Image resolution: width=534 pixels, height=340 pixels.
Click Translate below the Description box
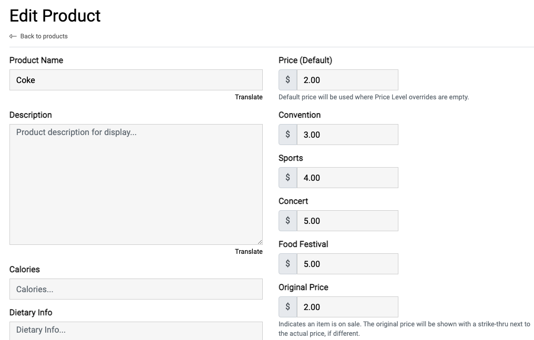pos(249,251)
